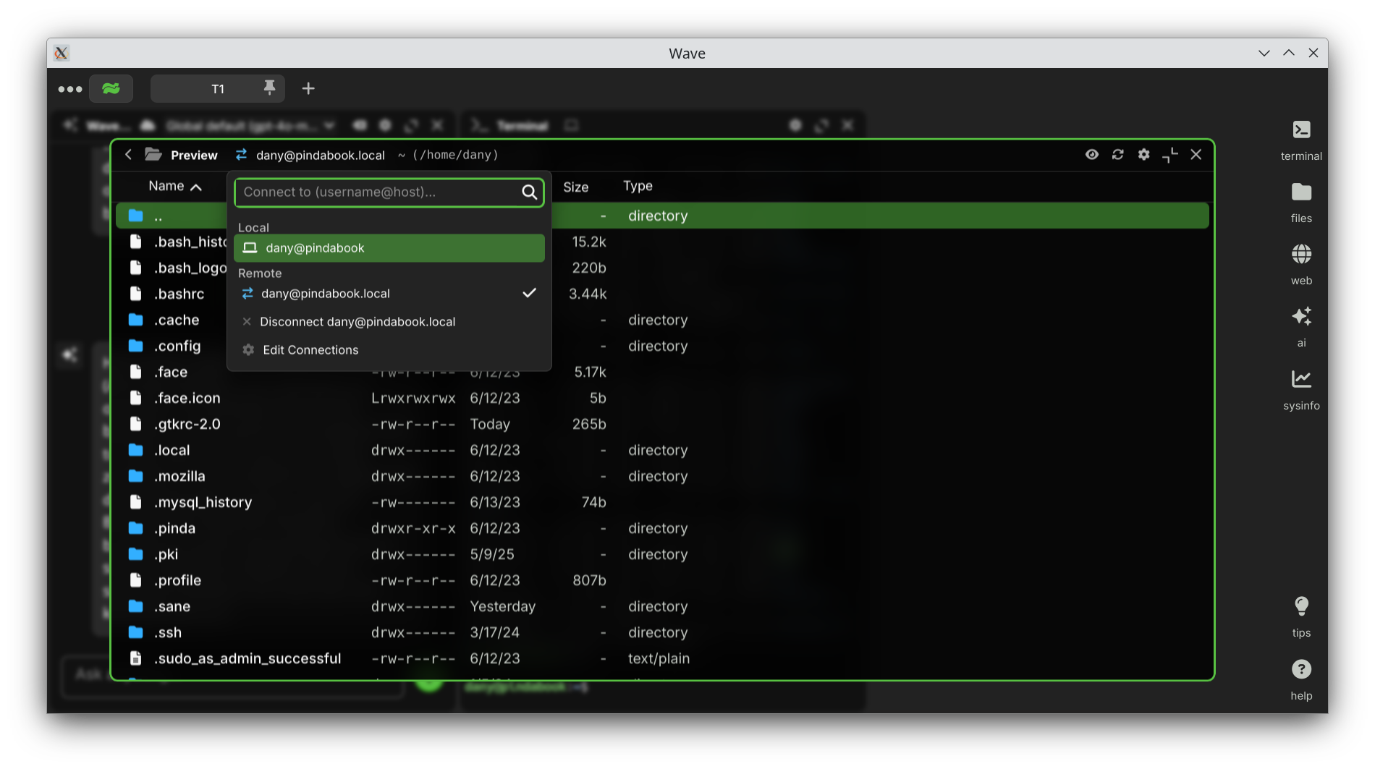Select remote connection dany@pindabook.local
The width and height of the screenshot is (1375, 769).
(389, 293)
